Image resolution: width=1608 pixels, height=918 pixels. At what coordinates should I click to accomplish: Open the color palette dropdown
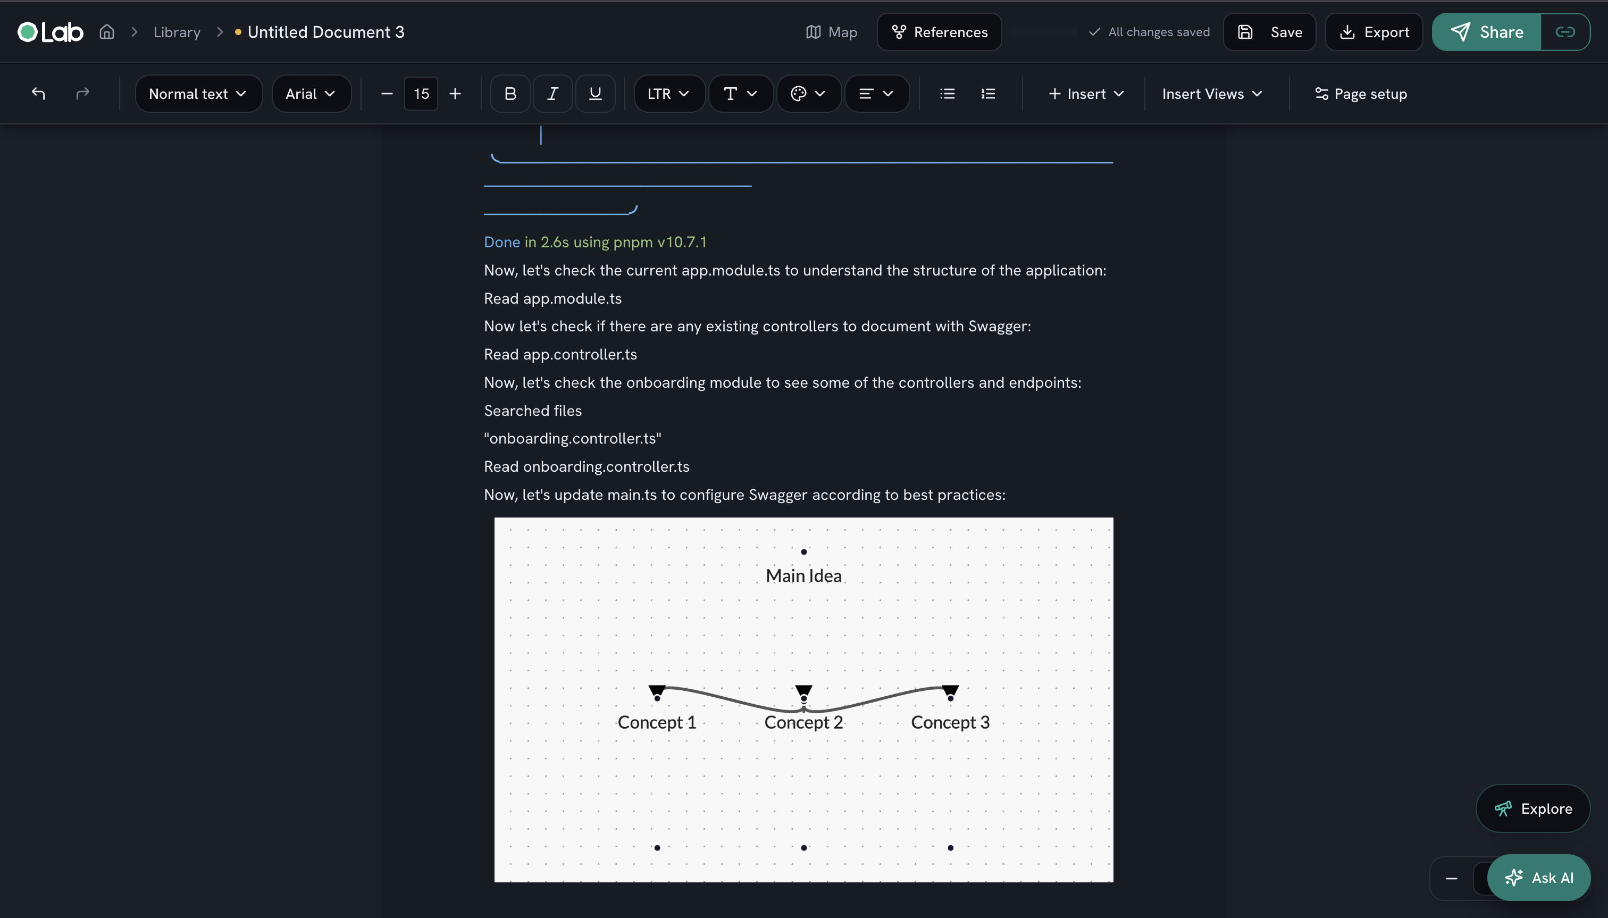pos(809,94)
